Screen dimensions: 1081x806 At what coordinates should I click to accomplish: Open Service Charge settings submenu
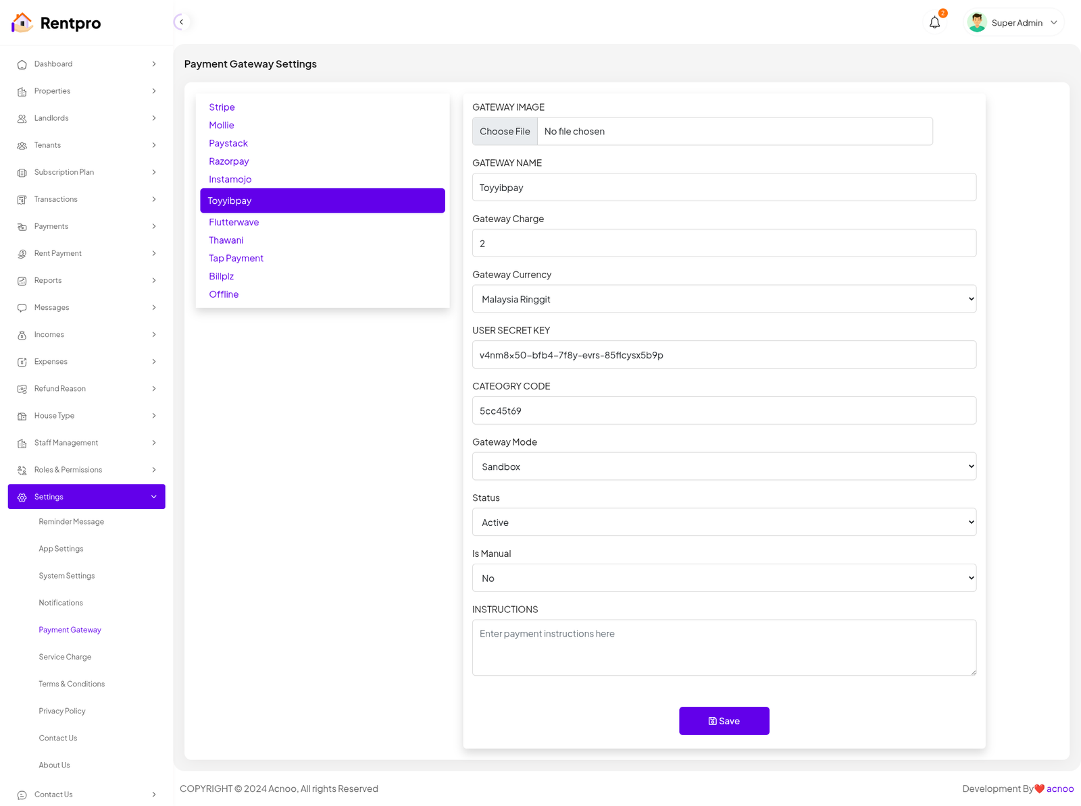tap(65, 657)
